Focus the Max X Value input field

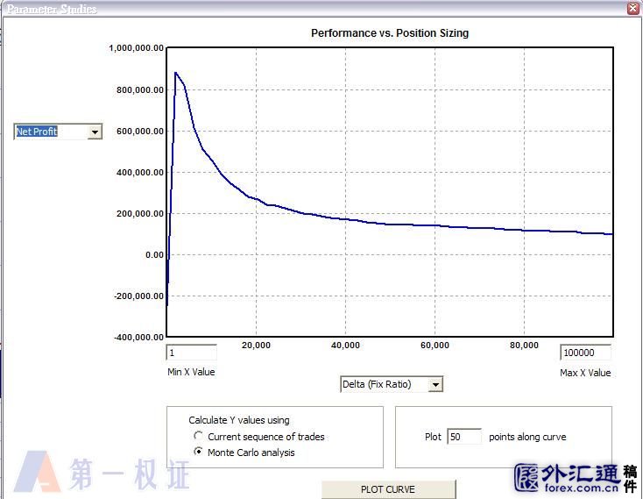tap(585, 353)
